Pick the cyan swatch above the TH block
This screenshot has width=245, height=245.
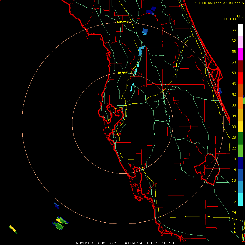click(x=240, y=200)
